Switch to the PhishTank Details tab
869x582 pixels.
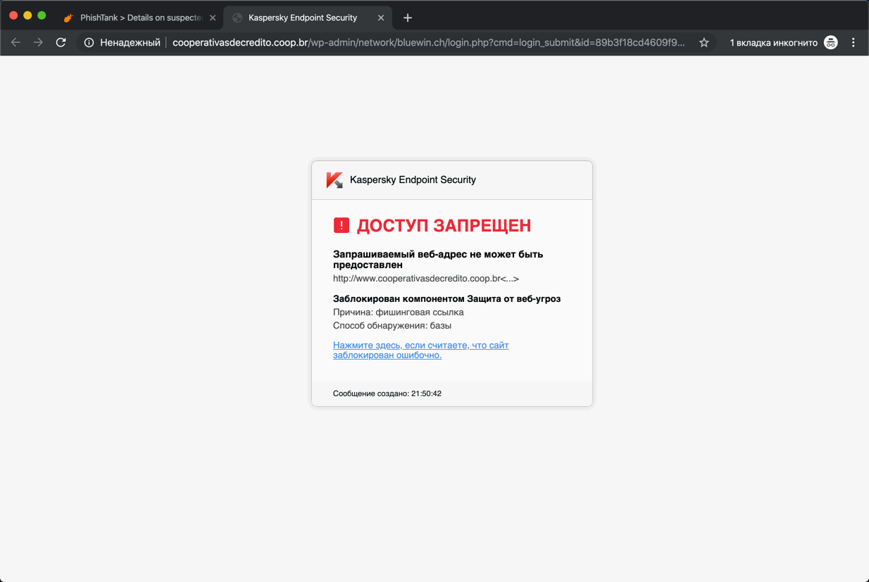coord(140,18)
